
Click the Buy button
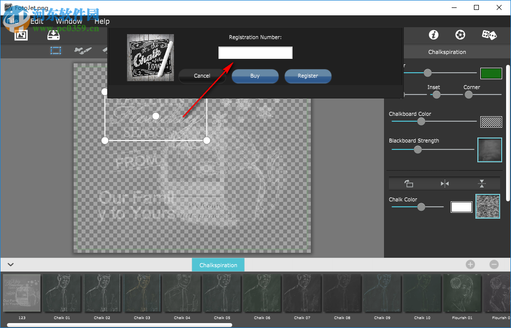click(255, 76)
